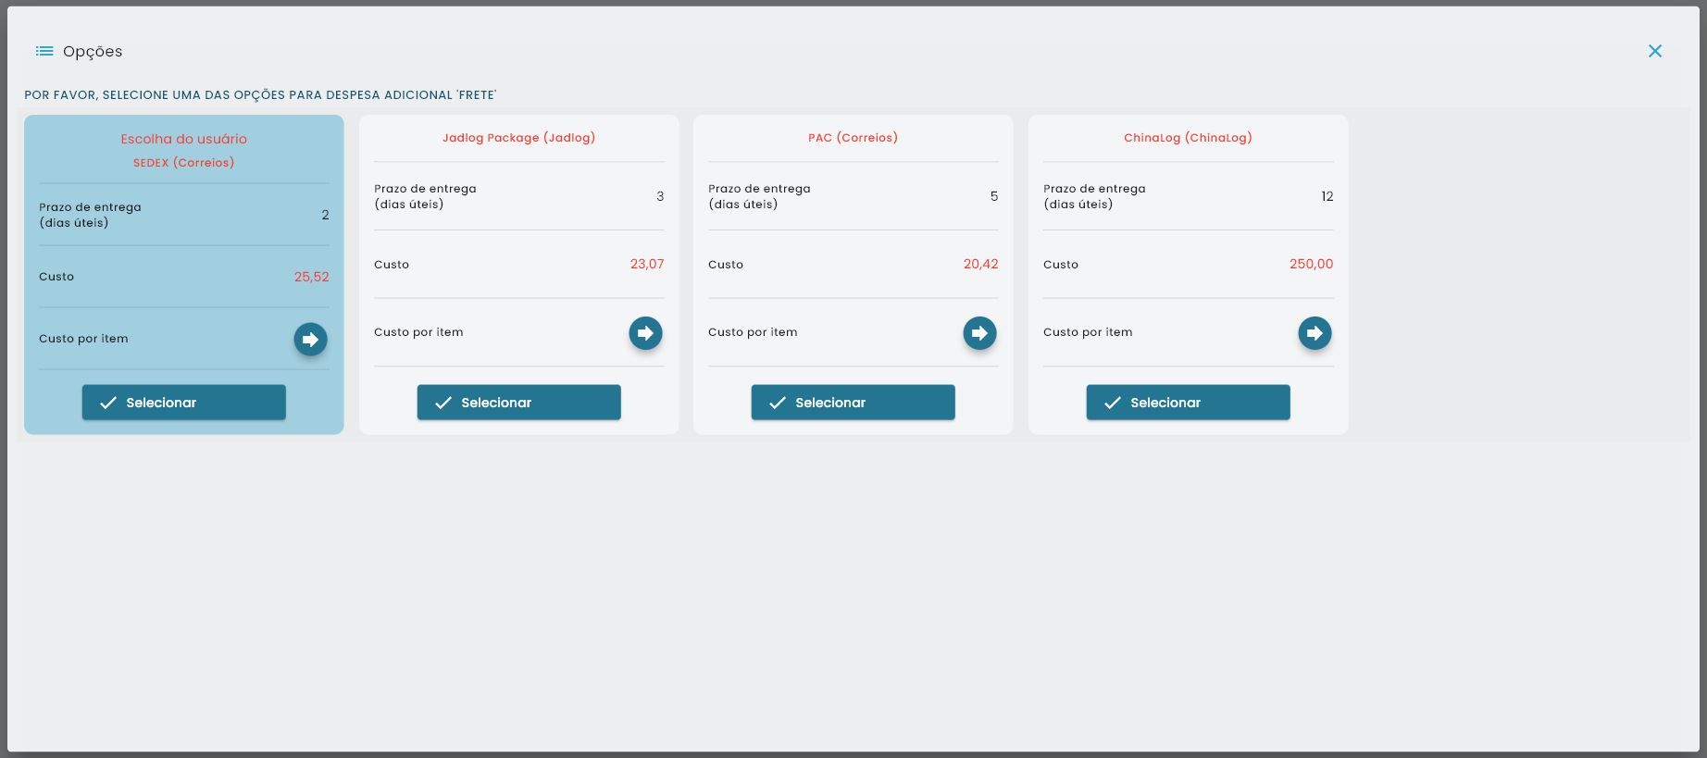
Task: Select ChinaLog freight via Selecionar button
Action: coord(1188,403)
